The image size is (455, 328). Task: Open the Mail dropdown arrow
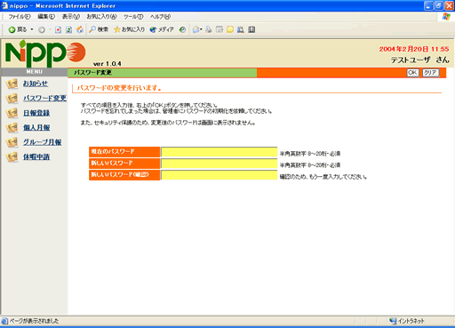pos(202,29)
